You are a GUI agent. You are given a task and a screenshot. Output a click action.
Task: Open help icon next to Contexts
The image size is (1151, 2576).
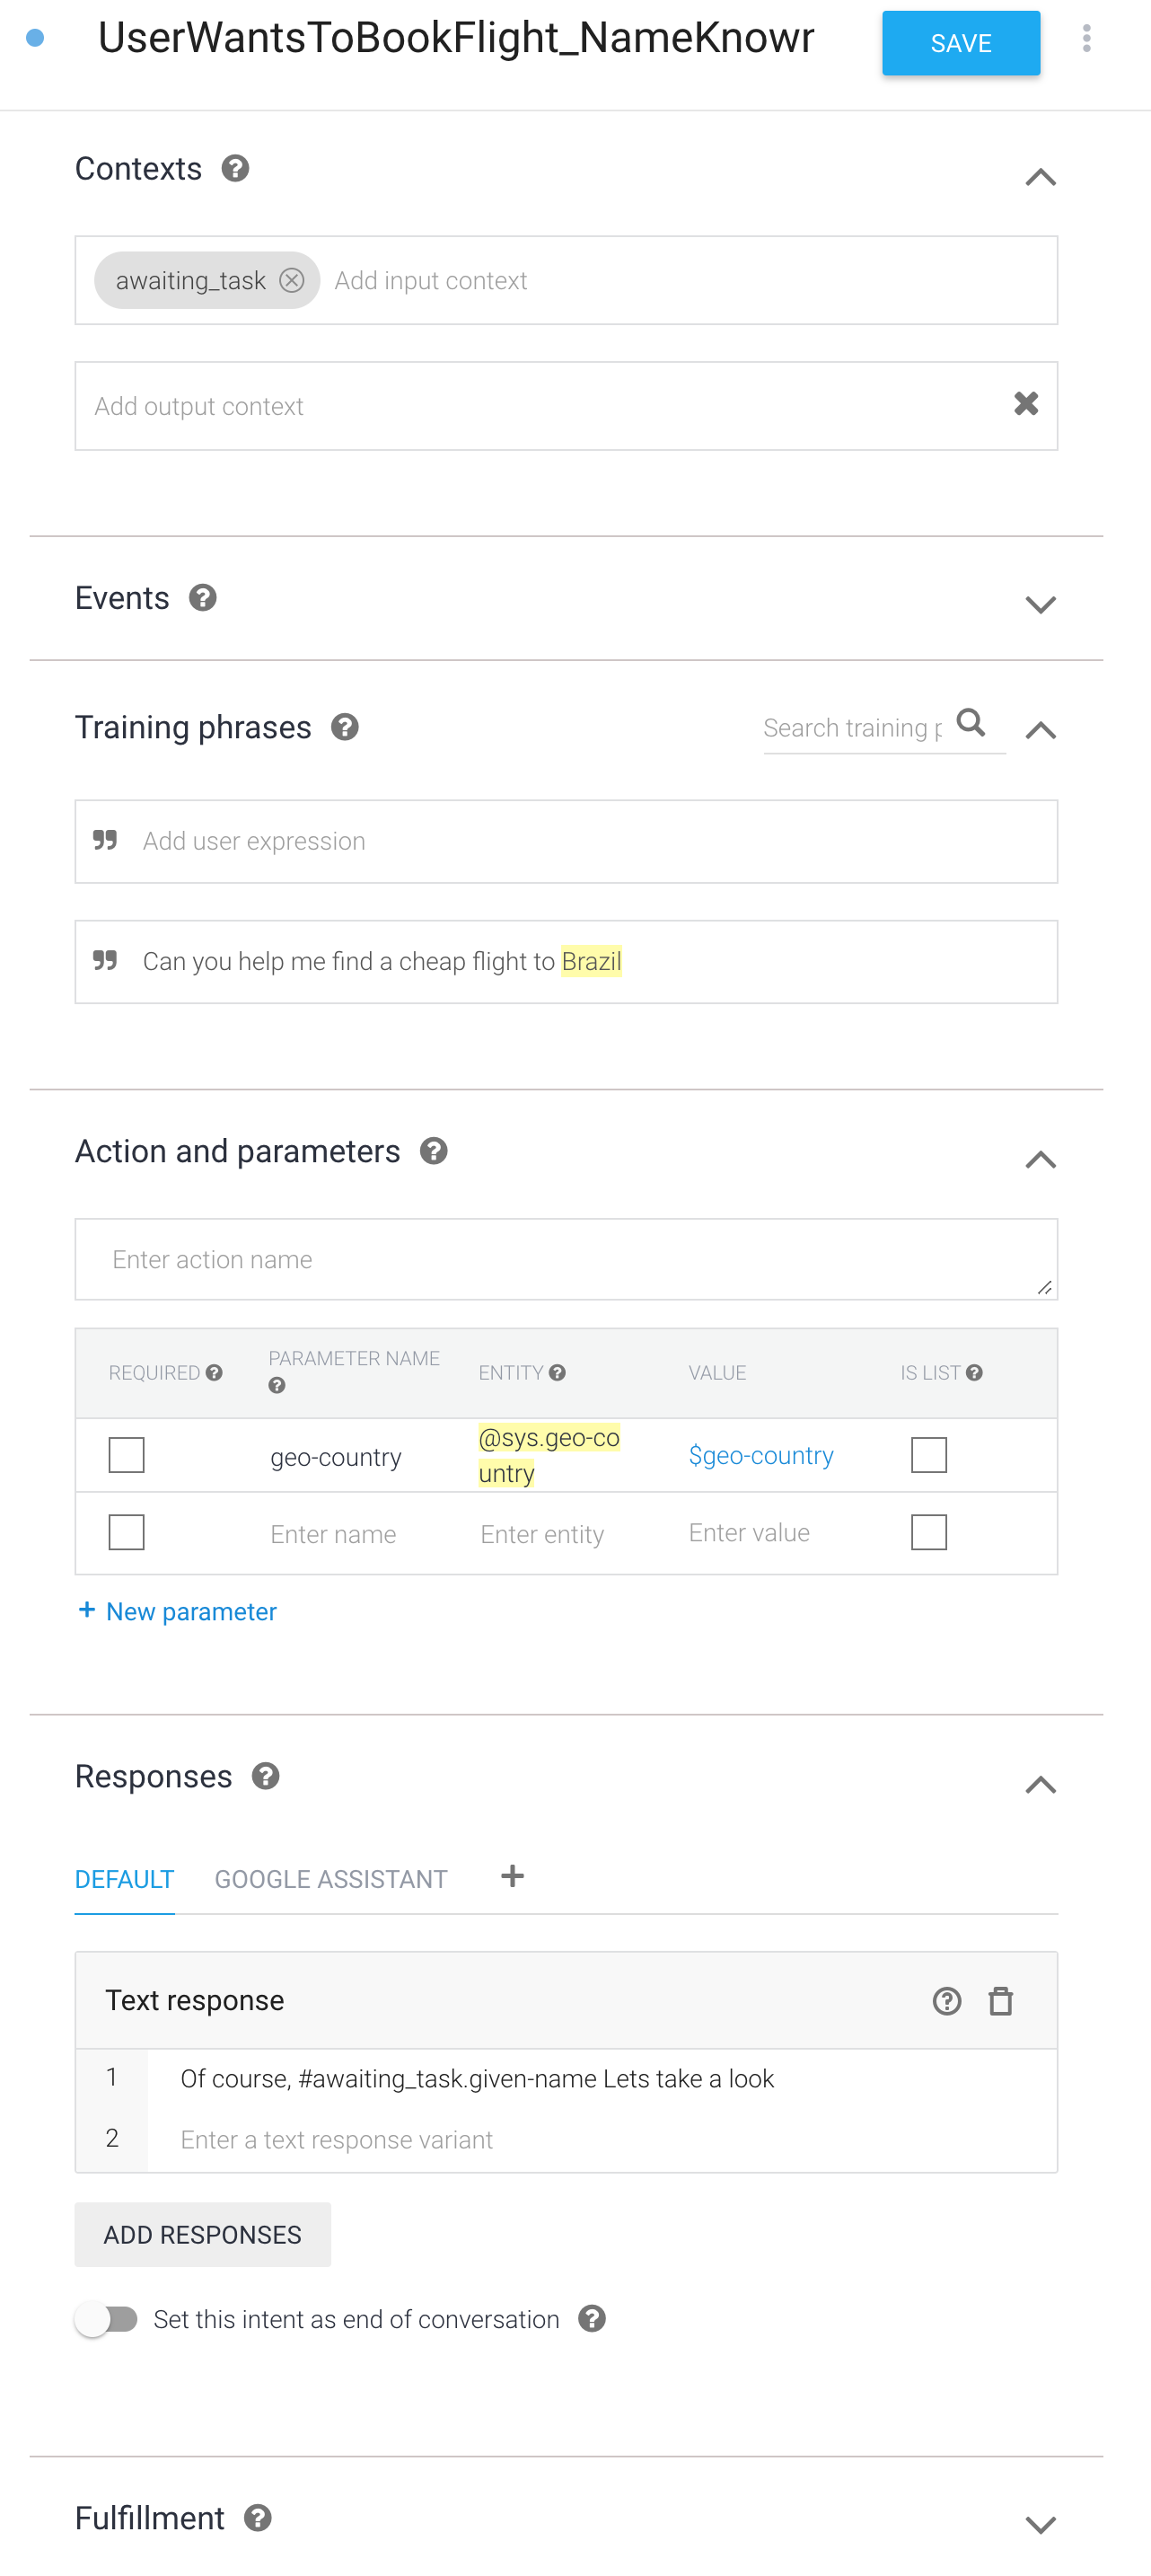pos(235,168)
